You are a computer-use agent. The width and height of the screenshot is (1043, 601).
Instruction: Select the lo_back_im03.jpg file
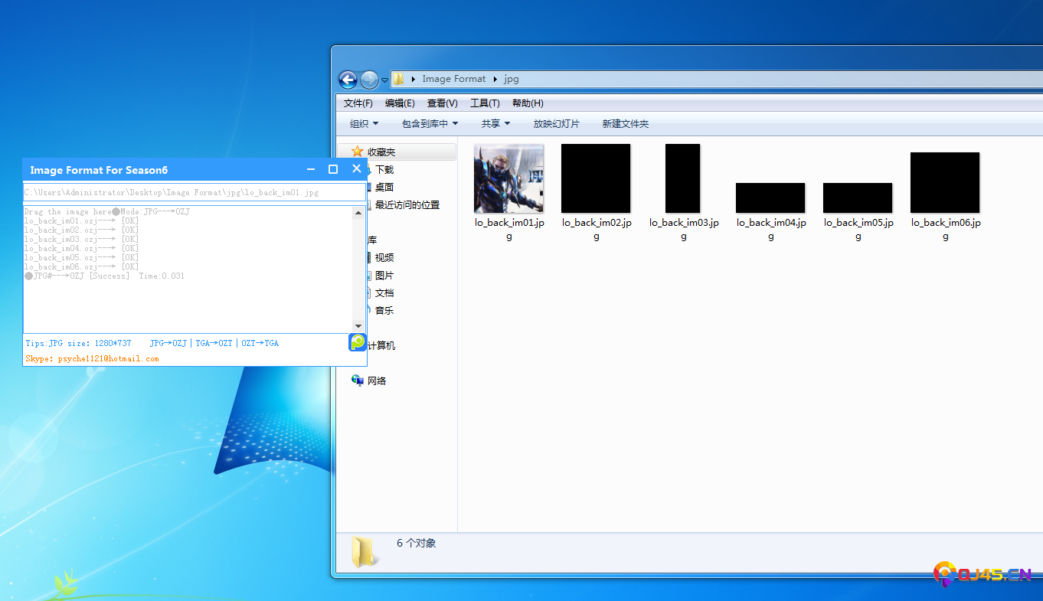coord(683,193)
